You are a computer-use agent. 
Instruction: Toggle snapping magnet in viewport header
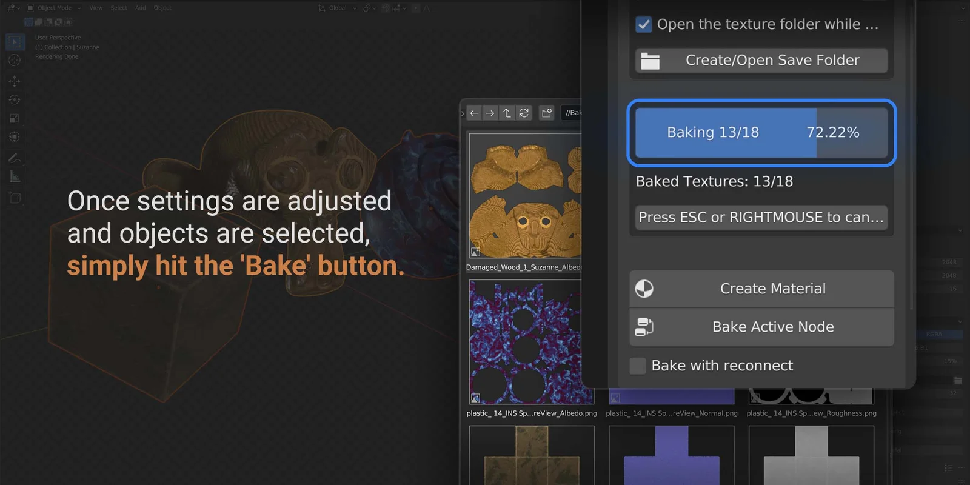386,8
